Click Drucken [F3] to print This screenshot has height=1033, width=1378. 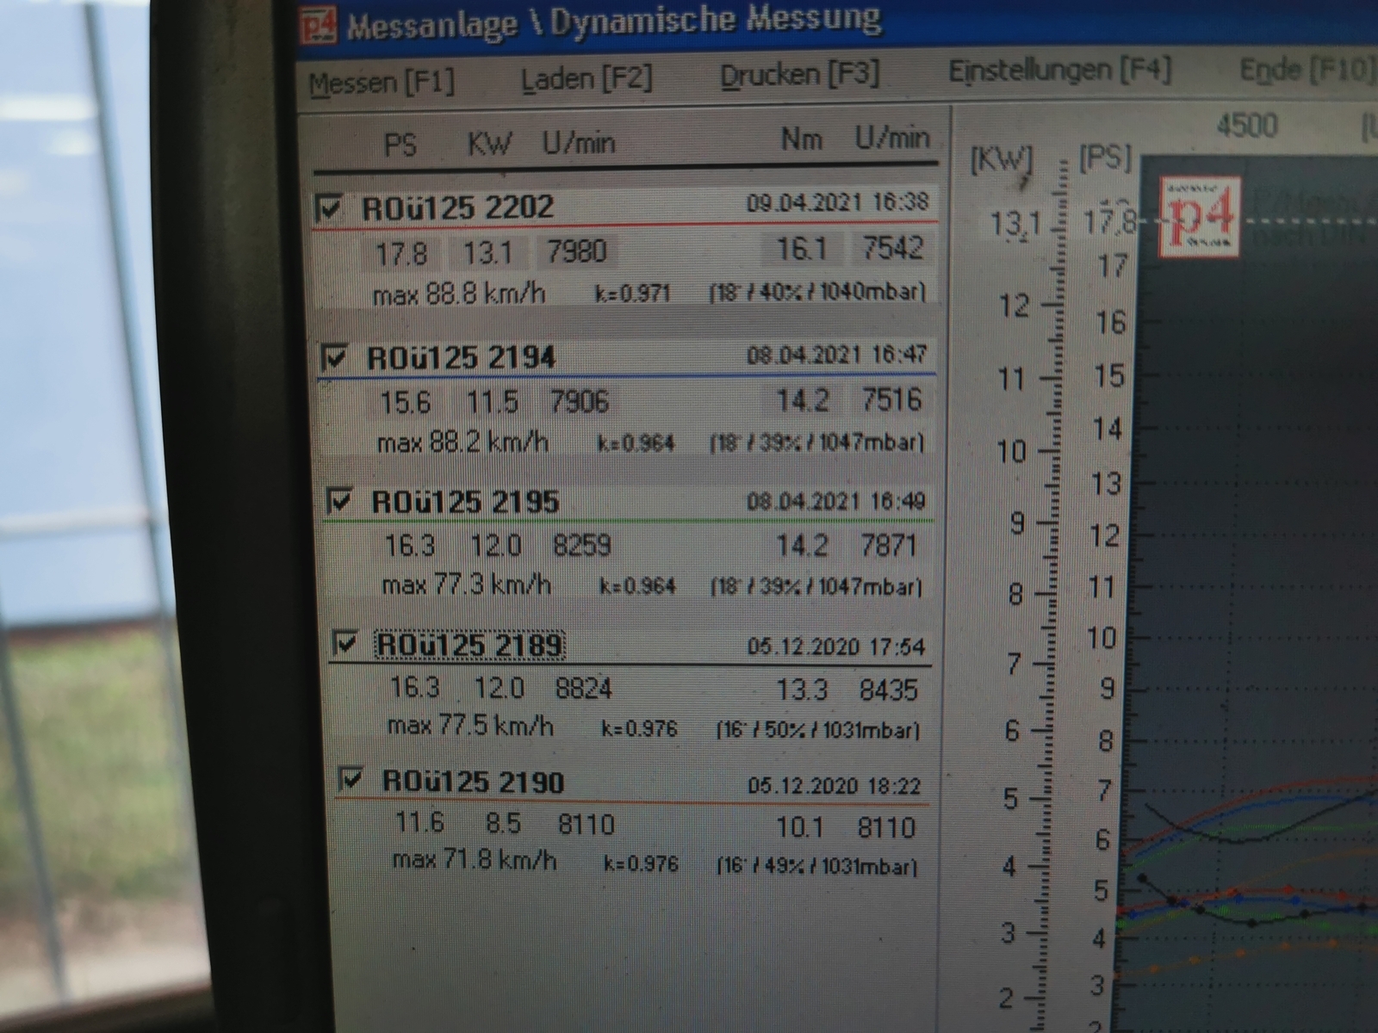tap(799, 76)
